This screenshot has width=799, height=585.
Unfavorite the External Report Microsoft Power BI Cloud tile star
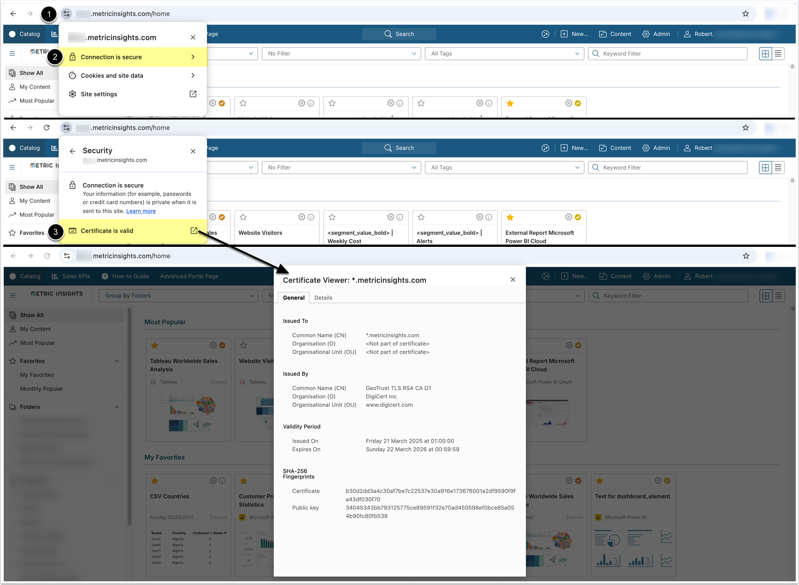coord(510,217)
